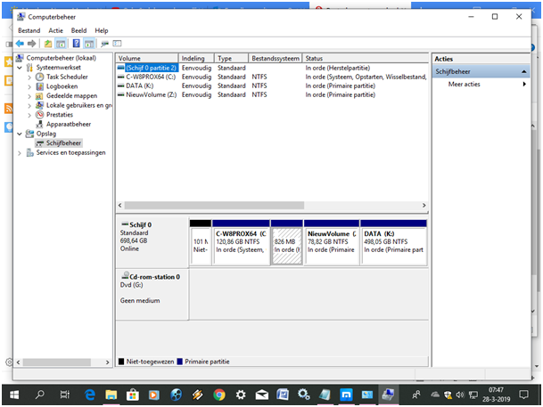Select the DATA (K:) row in volume list
543x407 pixels.
141,85
